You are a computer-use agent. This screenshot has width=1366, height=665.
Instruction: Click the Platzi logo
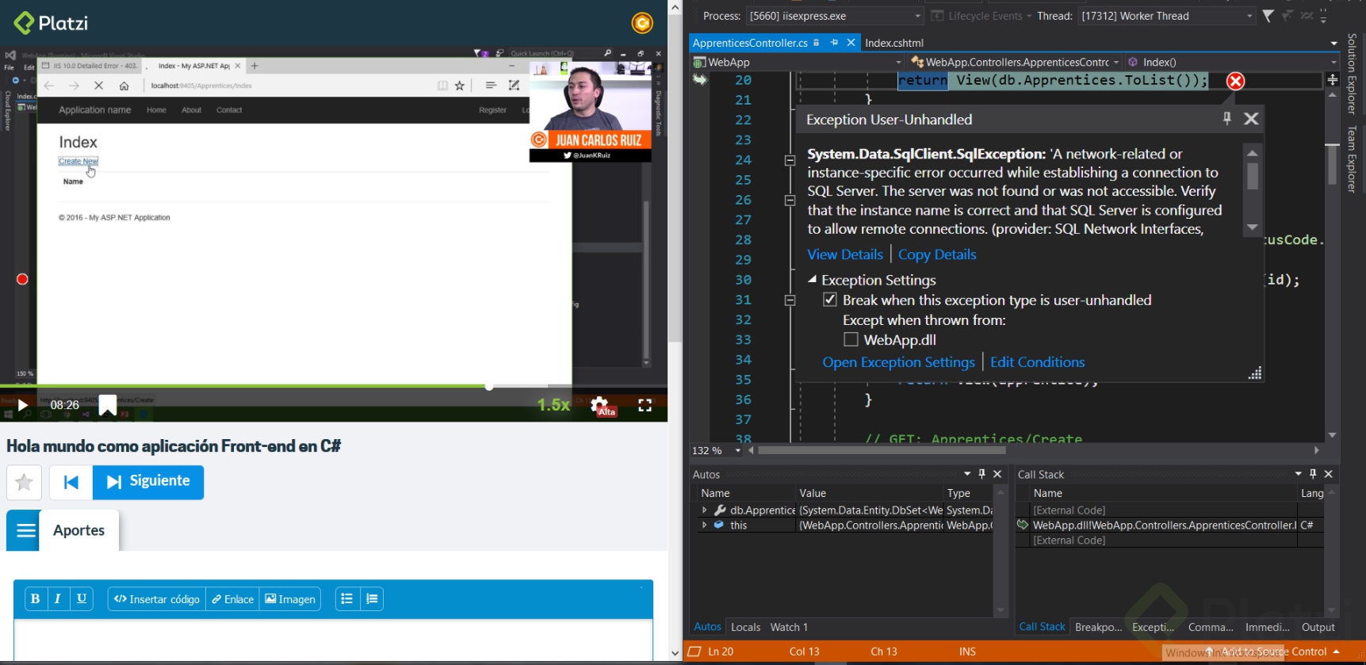click(51, 23)
